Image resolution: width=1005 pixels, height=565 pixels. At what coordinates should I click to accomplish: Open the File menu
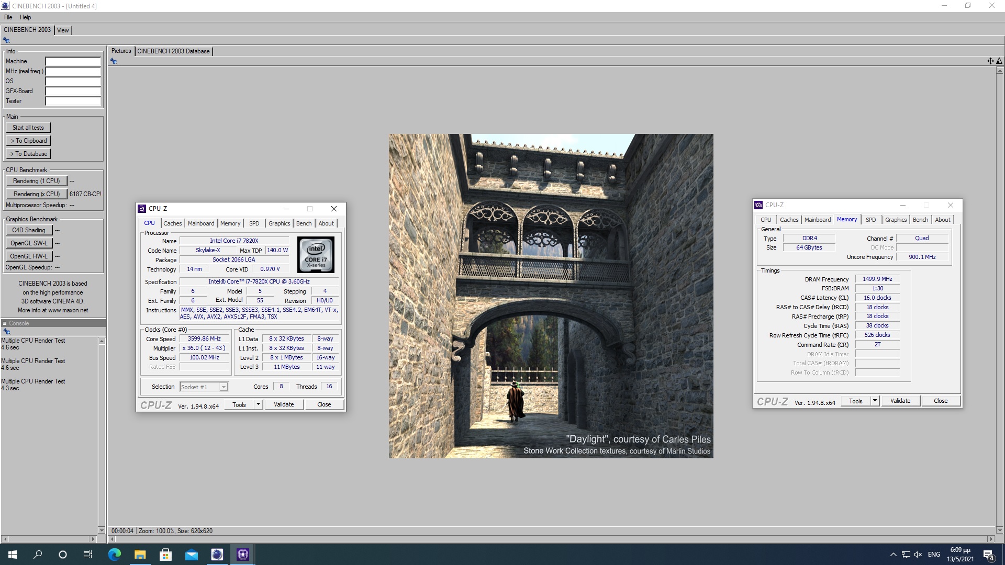tap(8, 17)
